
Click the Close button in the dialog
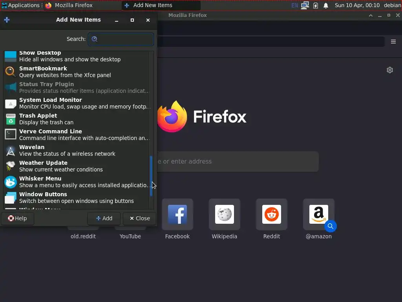point(139,218)
